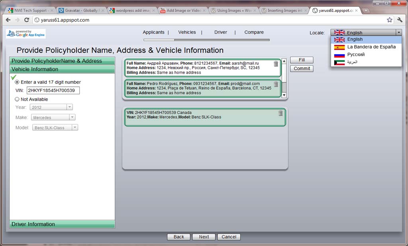Choose the 'Not Available' radio button
The width and height of the screenshot is (408, 246).
(17, 100)
